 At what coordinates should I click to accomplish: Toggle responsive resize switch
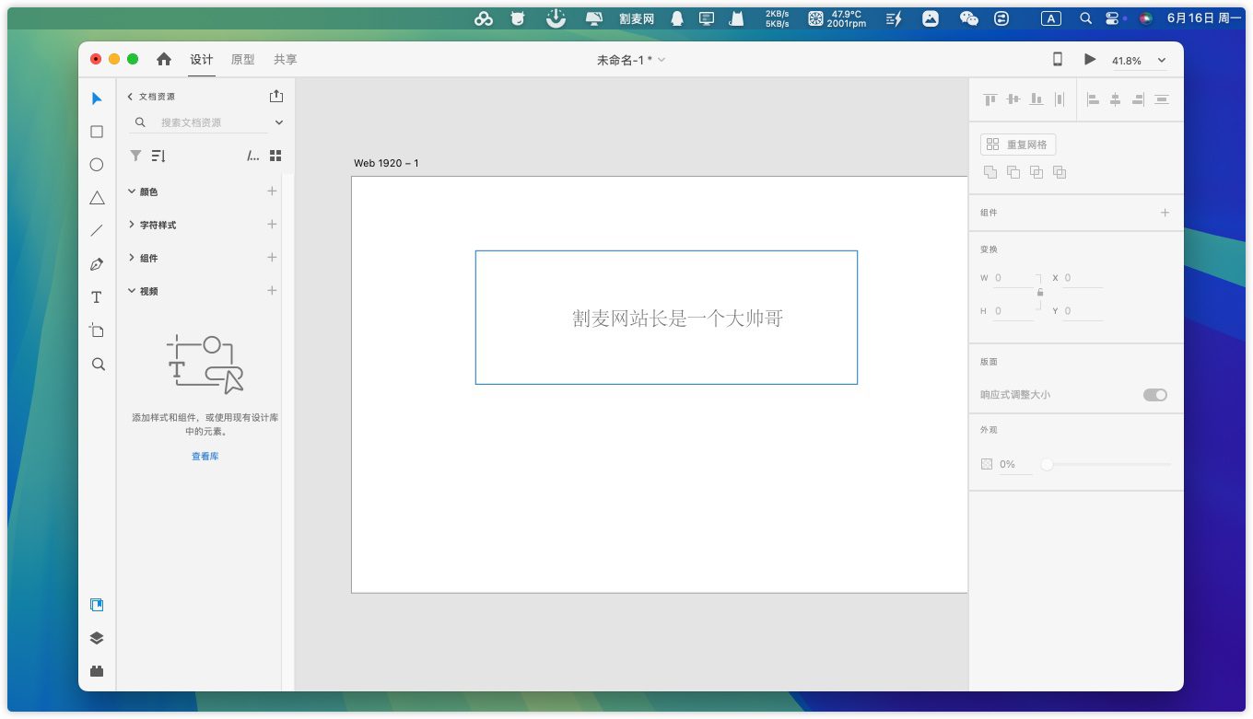click(x=1154, y=395)
